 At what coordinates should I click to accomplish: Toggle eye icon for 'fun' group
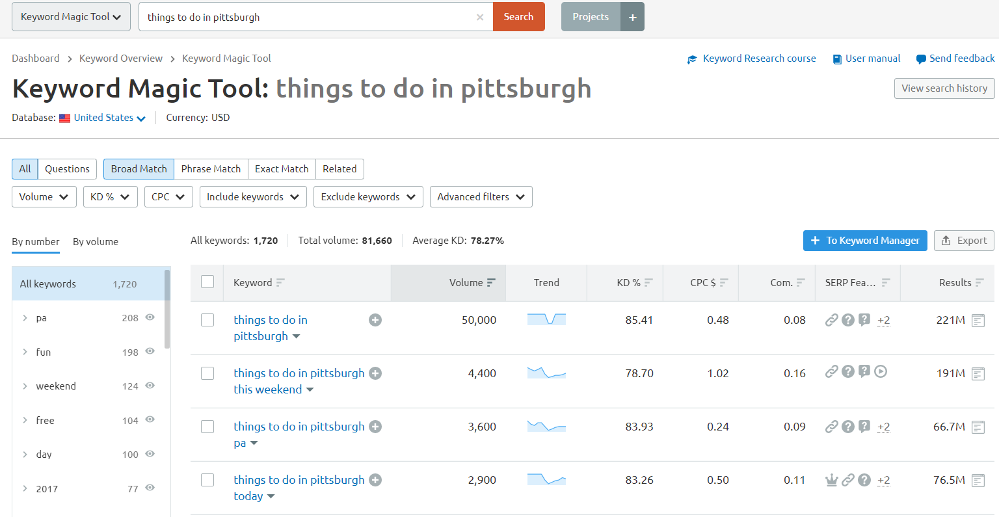150,351
